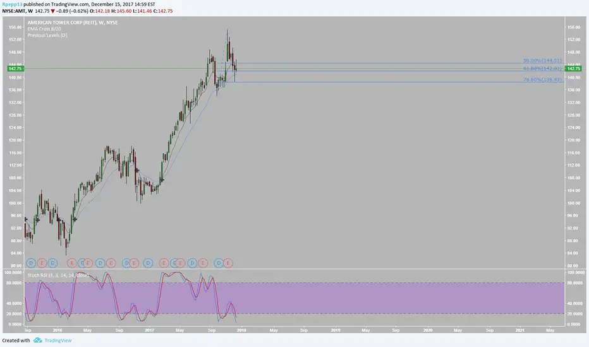Click the rightmost red E earnings marker
The image size is (589, 347).
(x=228, y=263)
